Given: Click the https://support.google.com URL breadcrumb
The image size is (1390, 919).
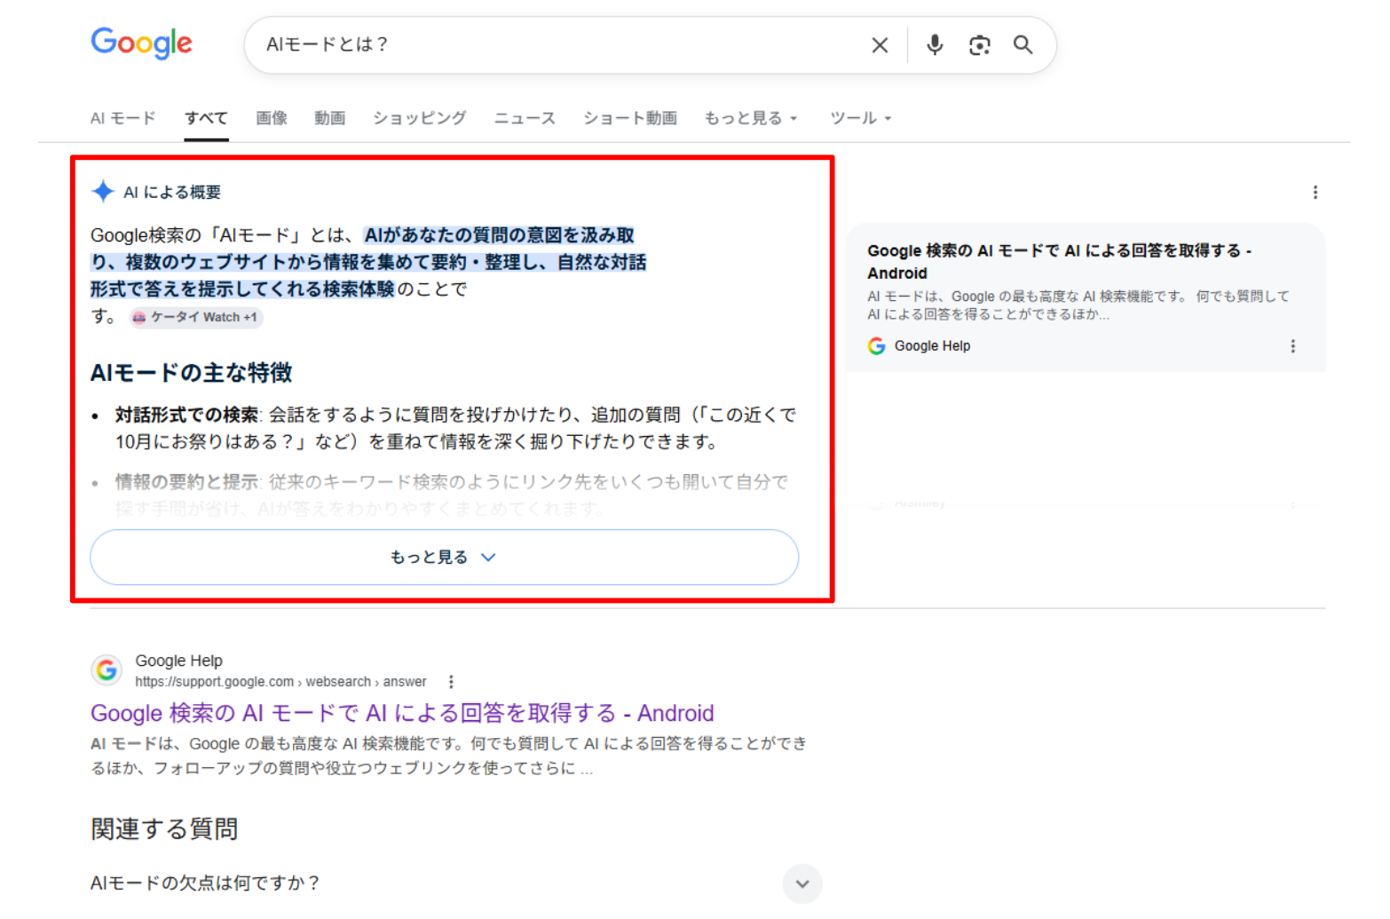Looking at the screenshot, I should pyautogui.click(x=280, y=682).
